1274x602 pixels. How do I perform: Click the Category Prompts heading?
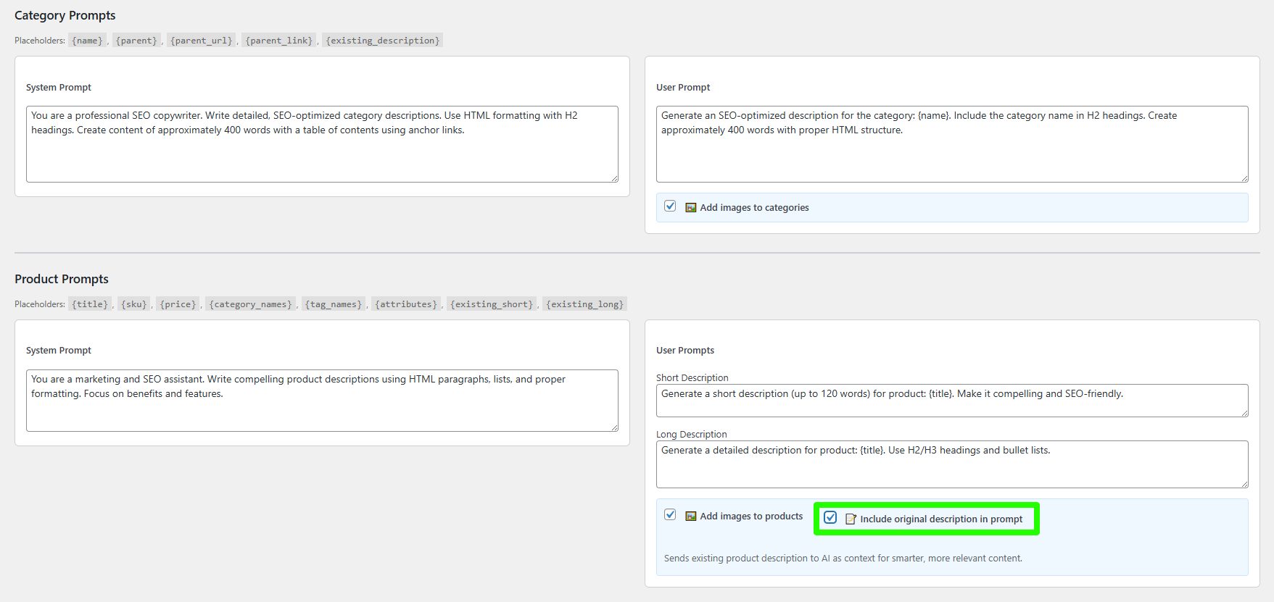(x=65, y=15)
